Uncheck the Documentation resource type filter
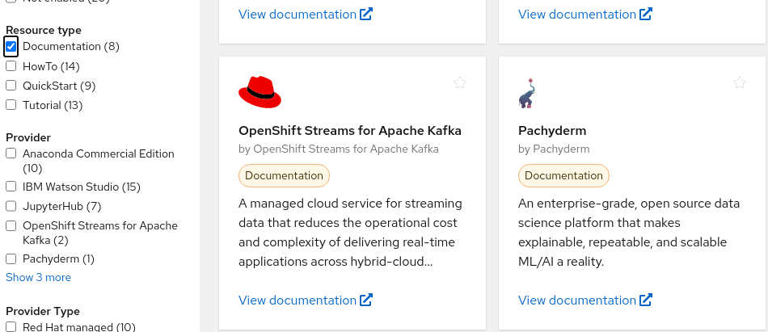The width and height of the screenshot is (768, 332). tap(11, 47)
